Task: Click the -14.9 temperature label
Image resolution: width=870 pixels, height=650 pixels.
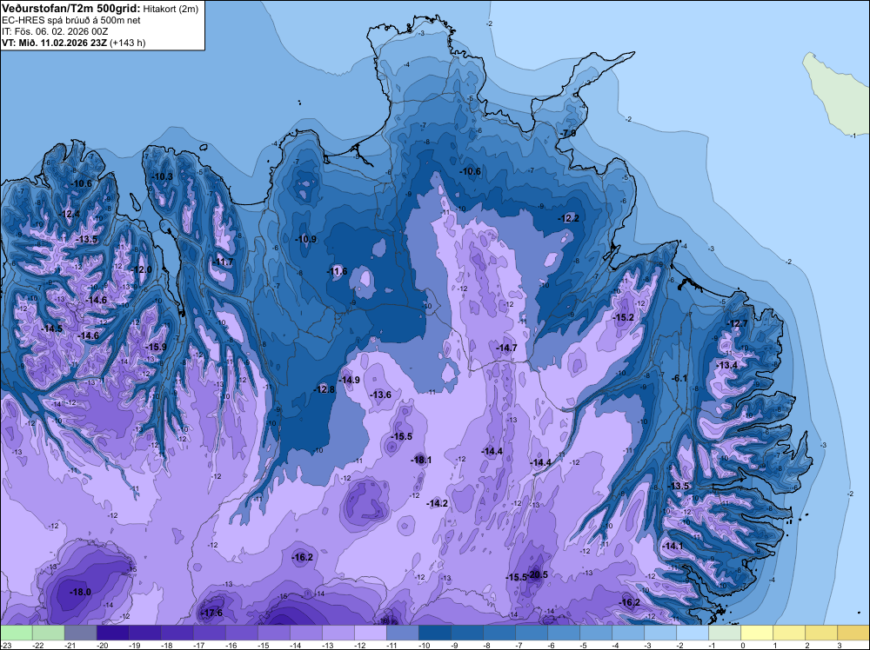Action: [x=350, y=380]
